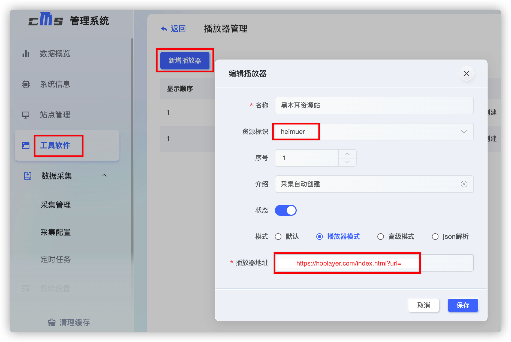The height and width of the screenshot is (342, 511).
Task: Select the 播放器模式 radio button
Action: (x=320, y=237)
